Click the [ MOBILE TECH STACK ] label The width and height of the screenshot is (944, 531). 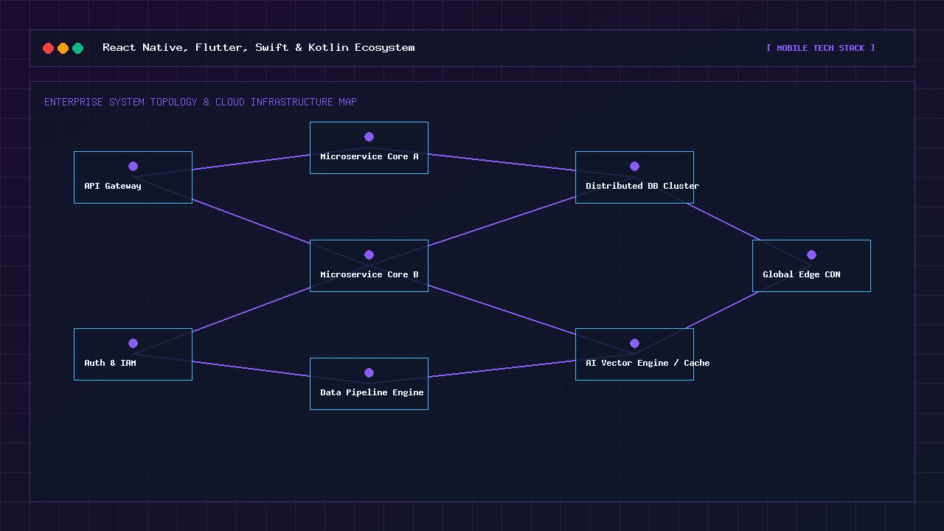pos(821,48)
